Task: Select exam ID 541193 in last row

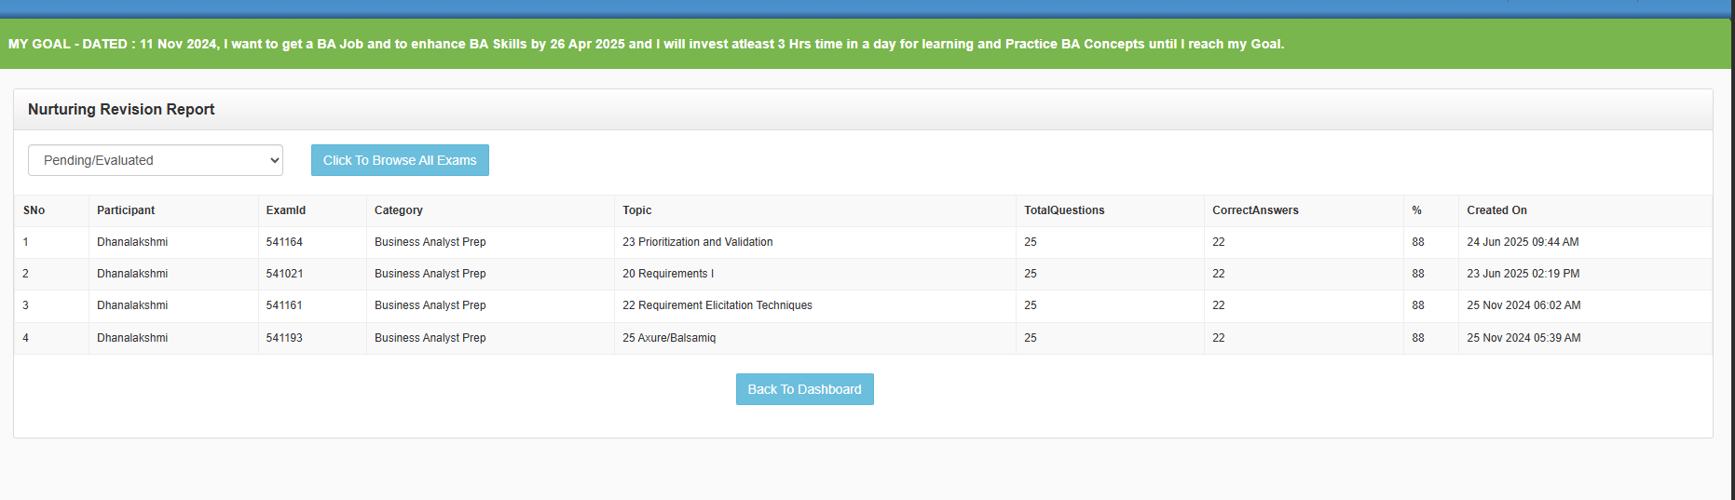Action: 284,338
